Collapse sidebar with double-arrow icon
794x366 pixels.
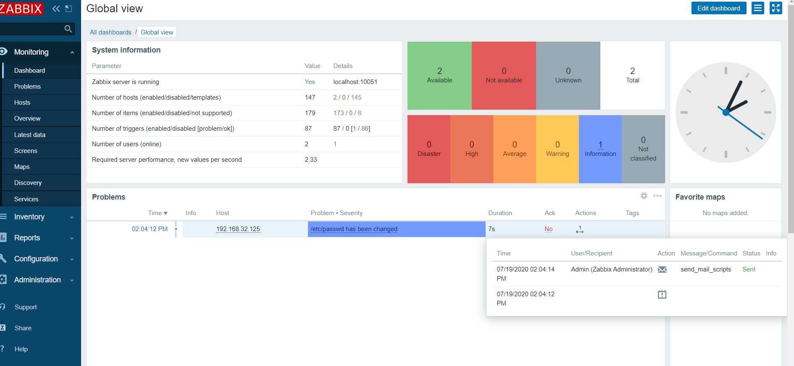[x=56, y=8]
